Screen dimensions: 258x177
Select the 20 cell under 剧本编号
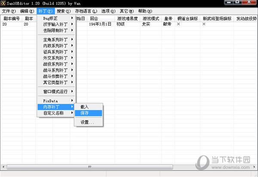[5, 24]
